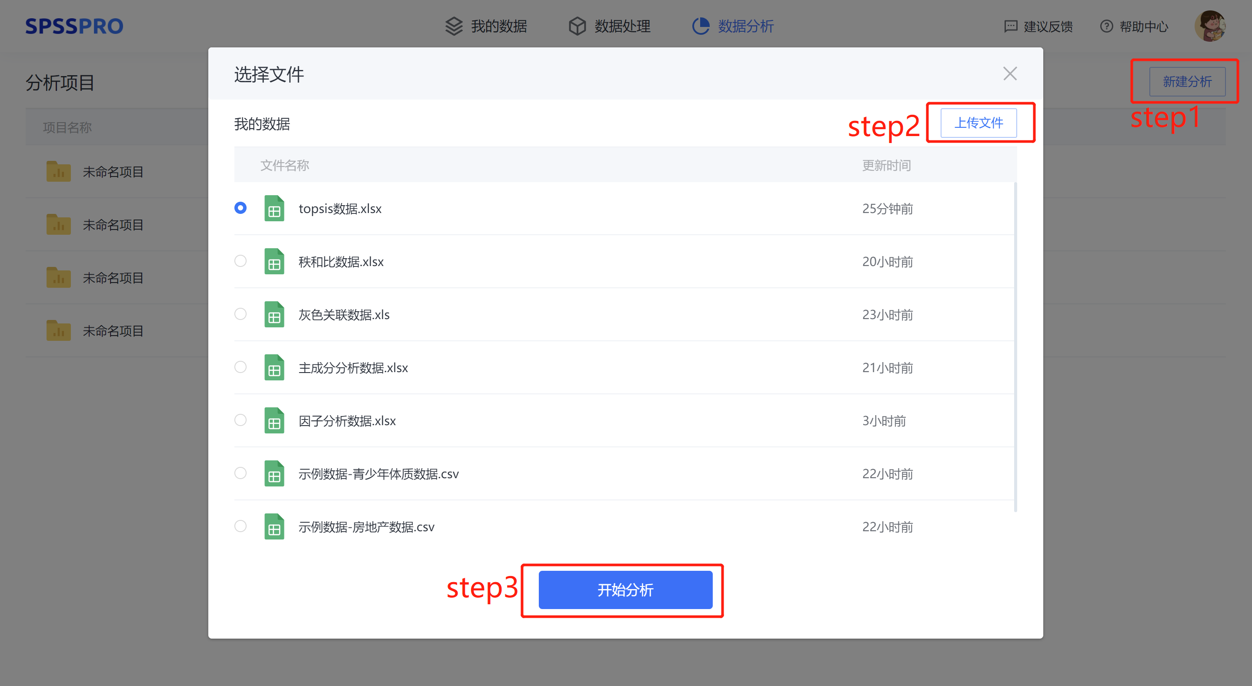1252x686 pixels.
Task: Click the 建议反馈 chat bubble icon
Action: point(1011,26)
